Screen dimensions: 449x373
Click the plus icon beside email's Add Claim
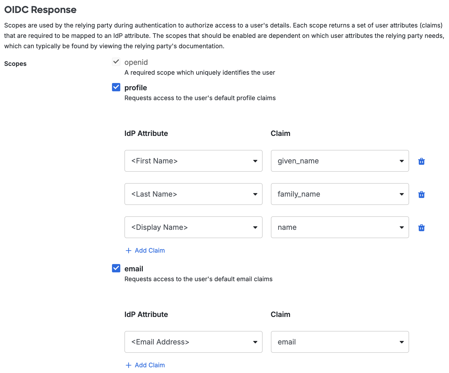[x=129, y=365]
